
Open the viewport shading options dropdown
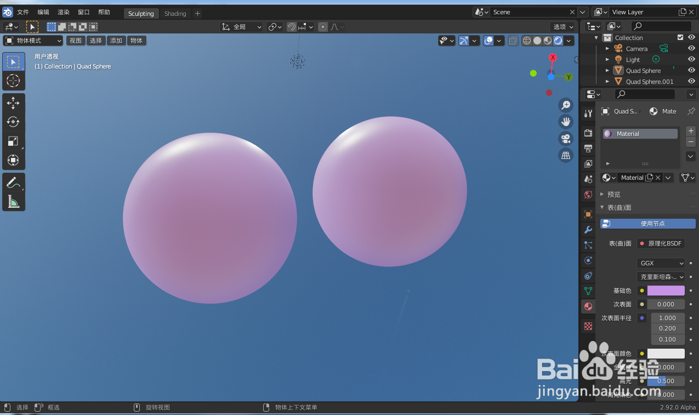coord(570,41)
